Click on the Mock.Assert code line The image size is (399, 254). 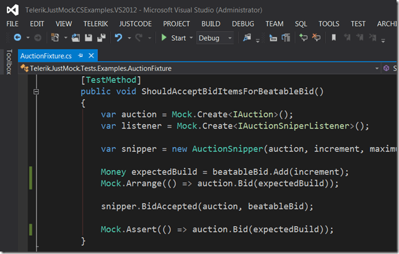pyautogui.click(x=217, y=229)
